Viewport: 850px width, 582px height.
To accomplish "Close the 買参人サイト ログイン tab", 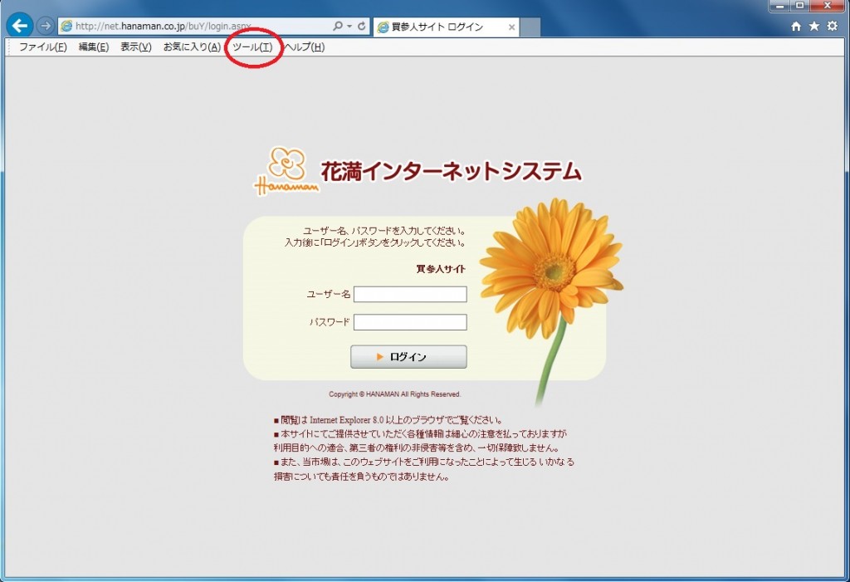I will [511, 27].
